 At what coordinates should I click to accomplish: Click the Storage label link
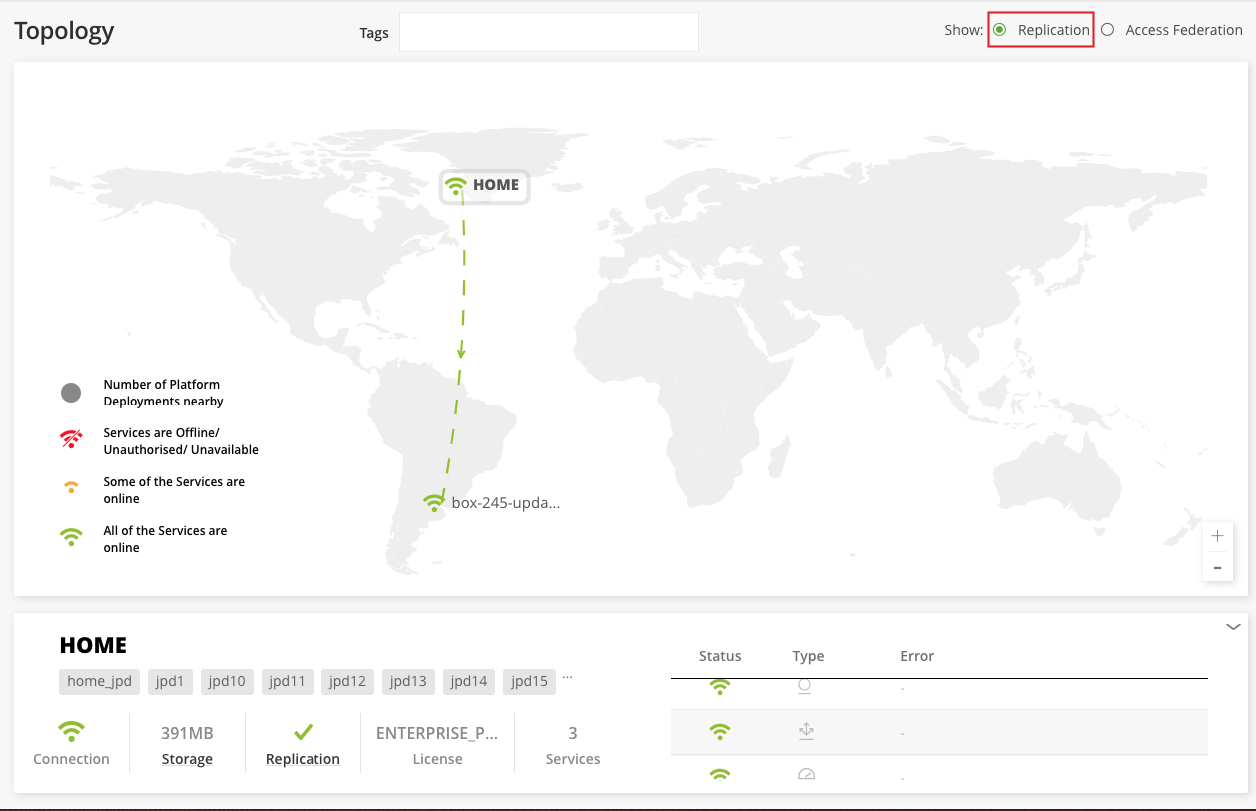(x=187, y=759)
